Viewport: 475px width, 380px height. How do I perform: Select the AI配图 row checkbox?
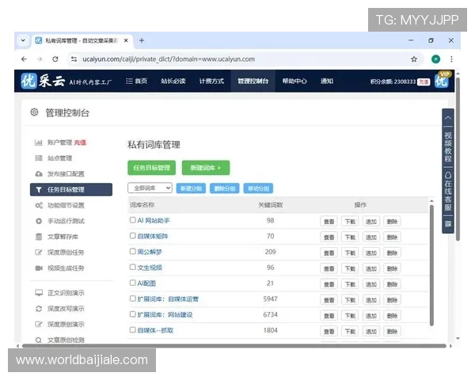tap(133, 283)
